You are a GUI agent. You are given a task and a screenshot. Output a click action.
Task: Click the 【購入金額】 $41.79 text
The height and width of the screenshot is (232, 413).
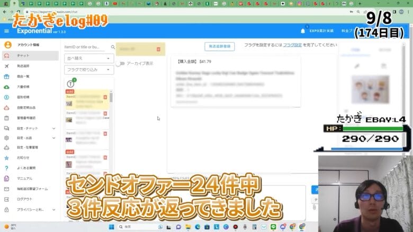pyautogui.click(x=194, y=61)
